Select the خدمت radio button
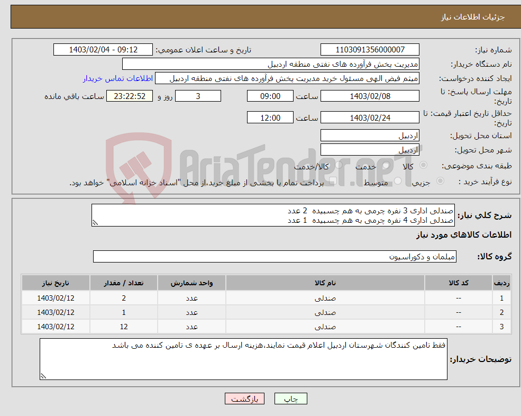521x416 pixels. click(386, 165)
